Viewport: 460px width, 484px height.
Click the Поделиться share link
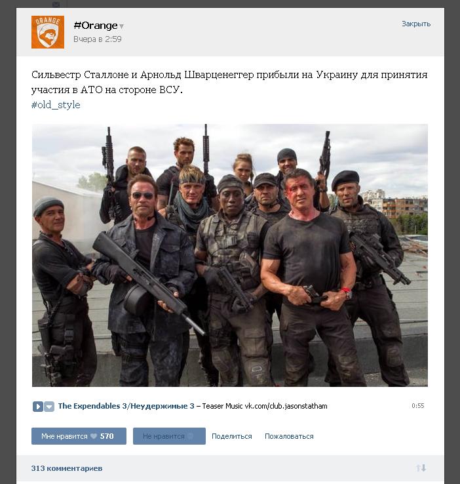(231, 436)
